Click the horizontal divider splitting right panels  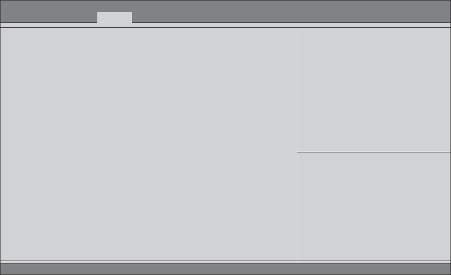pos(374,152)
